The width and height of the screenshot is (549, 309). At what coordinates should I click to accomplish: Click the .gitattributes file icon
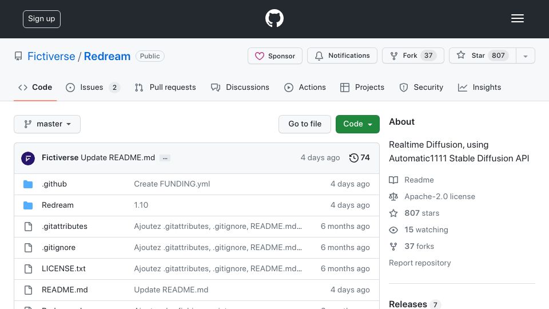(29, 227)
